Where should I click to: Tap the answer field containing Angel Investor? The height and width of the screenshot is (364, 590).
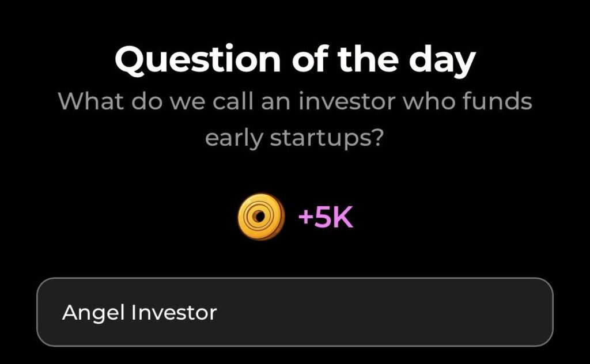(295, 312)
